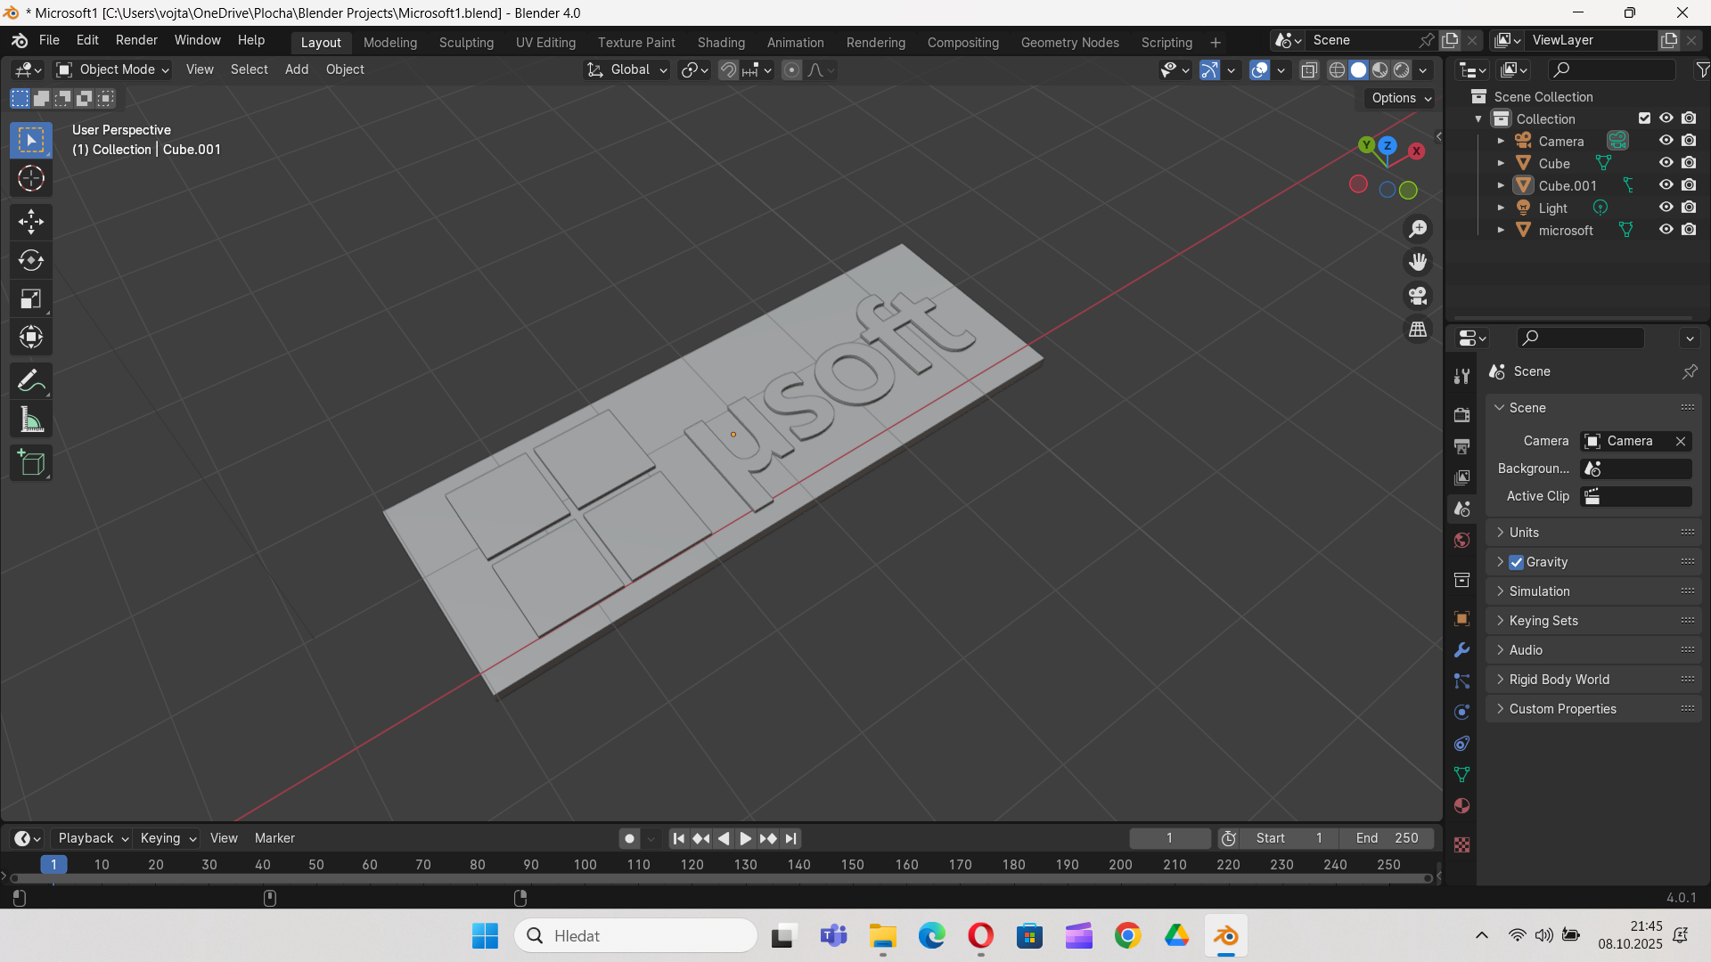The height and width of the screenshot is (962, 1711).
Task: Open the Render menu
Action: coord(136,40)
